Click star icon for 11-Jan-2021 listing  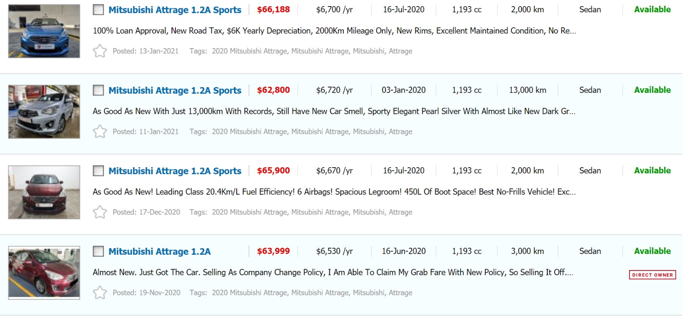coord(100,132)
